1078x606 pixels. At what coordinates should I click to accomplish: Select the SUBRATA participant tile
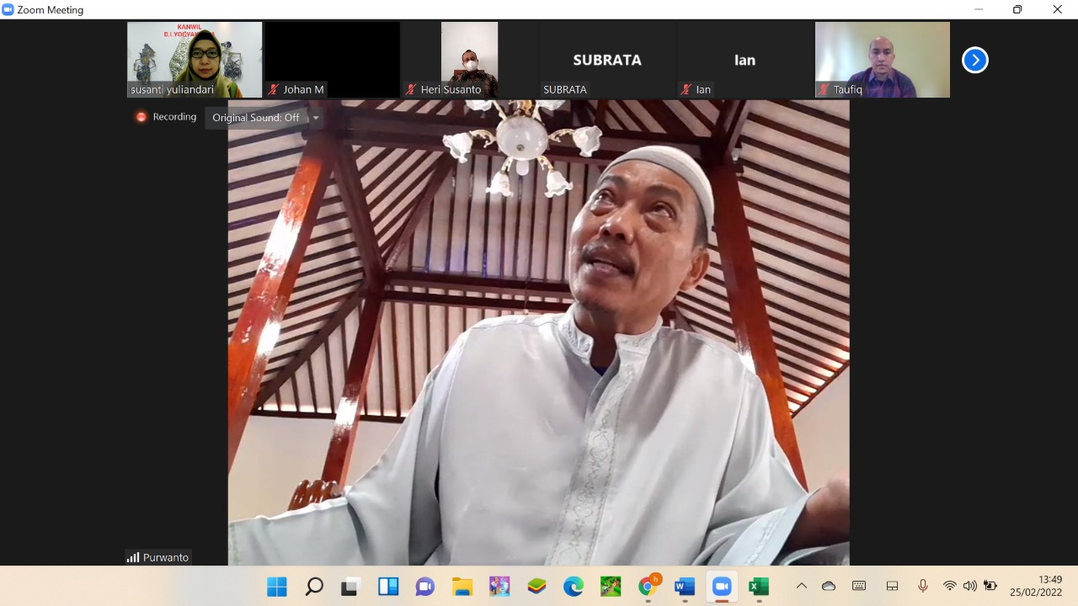(606, 60)
